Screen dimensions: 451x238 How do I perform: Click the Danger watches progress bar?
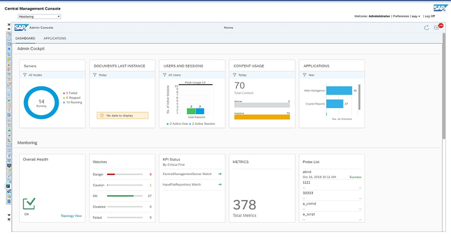(124, 174)
